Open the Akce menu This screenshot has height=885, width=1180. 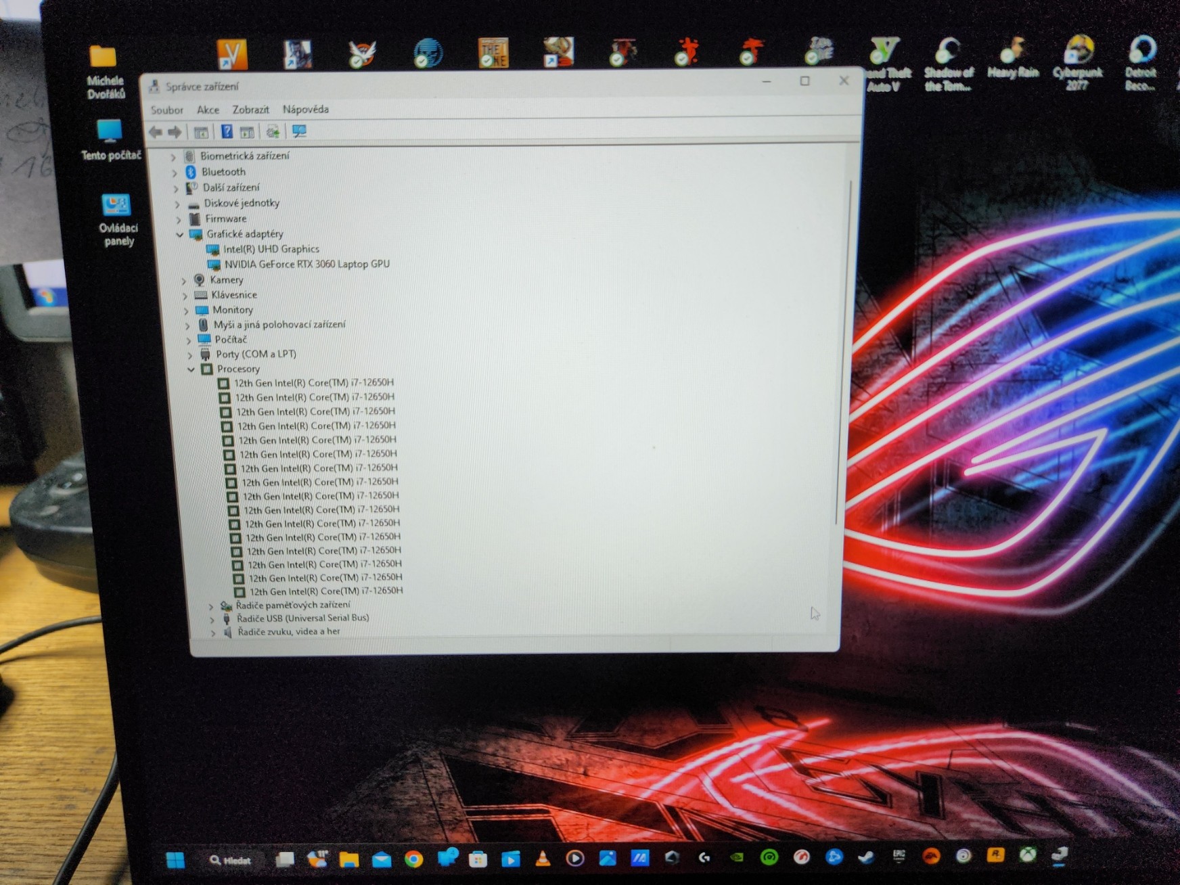pos(208,110)
